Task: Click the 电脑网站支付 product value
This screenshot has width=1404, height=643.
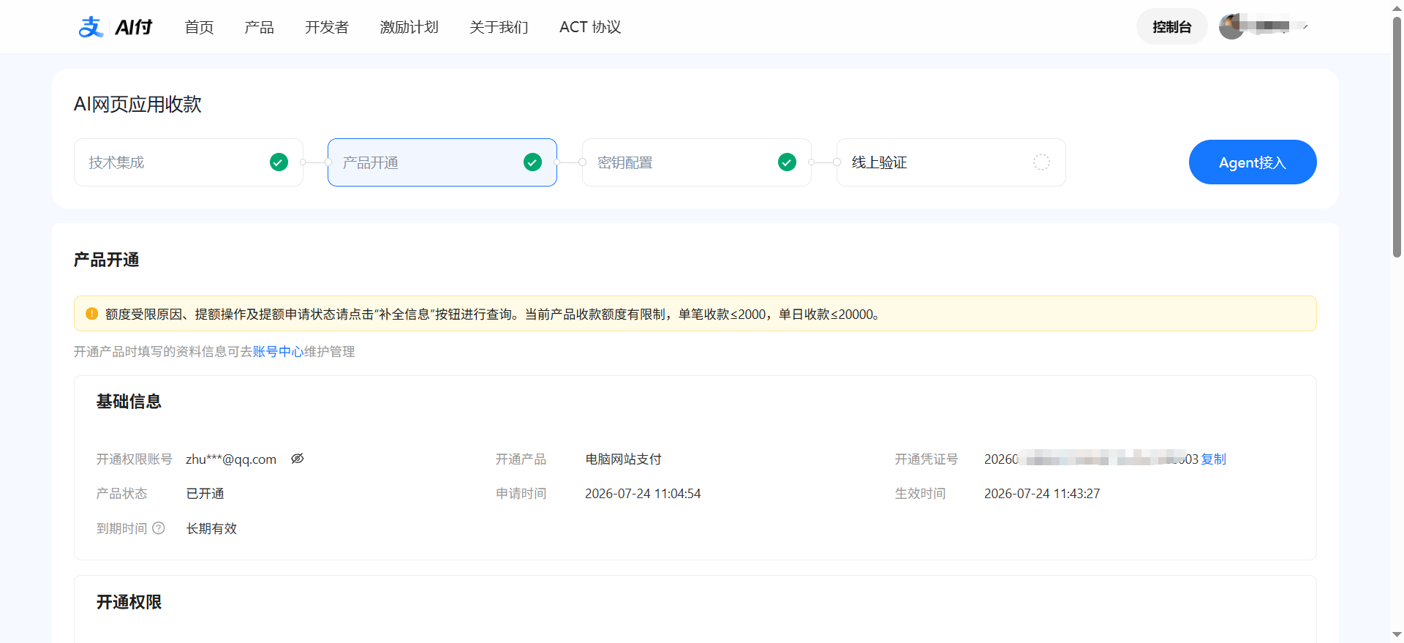Action: pyautogui.click(x=623, y=459)
